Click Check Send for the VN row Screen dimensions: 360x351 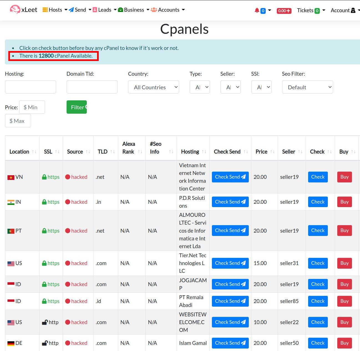coord(230,177)
